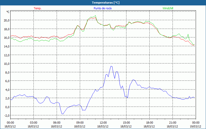206x129 pixels.
Task: Click the 2,0 y-axis value
Action: click(7, 98)
